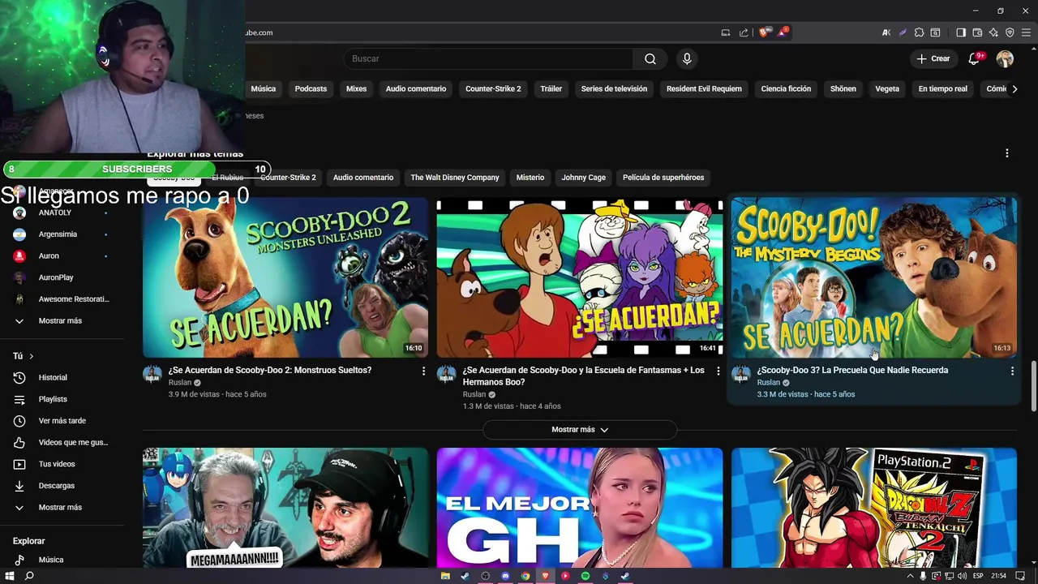Image resolution: width=1038 pixels, height=584 pixels.
Task: Select the Vegeta chip
Action: [x=887, y=88]
